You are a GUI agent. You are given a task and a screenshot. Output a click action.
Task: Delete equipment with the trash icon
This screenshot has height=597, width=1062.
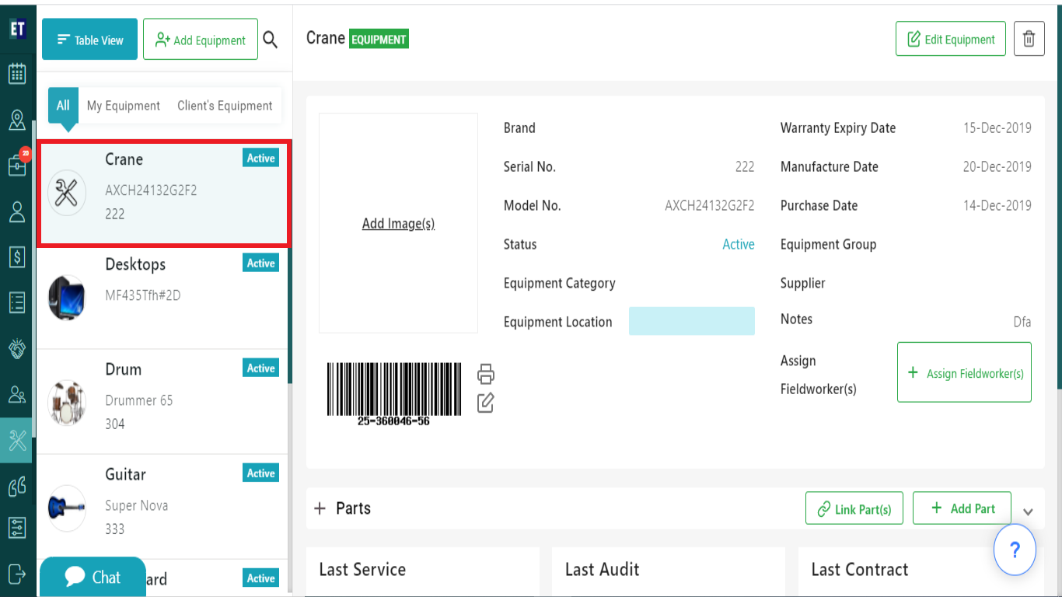pyautogui.click(x=1029, y=39)
